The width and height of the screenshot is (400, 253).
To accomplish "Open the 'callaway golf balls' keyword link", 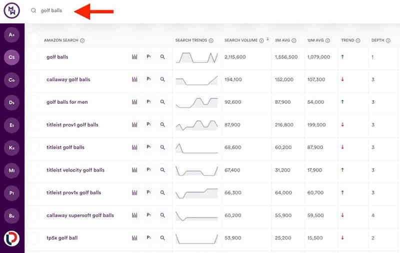I will 68,80.
